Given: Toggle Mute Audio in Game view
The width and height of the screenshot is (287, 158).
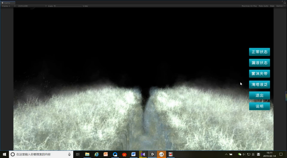Looking at the screenshot, I should pyautogui.click(x=263, y=6).
